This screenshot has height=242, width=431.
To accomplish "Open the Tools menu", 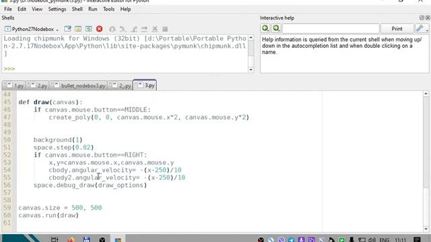I will (x=109, y=9).
